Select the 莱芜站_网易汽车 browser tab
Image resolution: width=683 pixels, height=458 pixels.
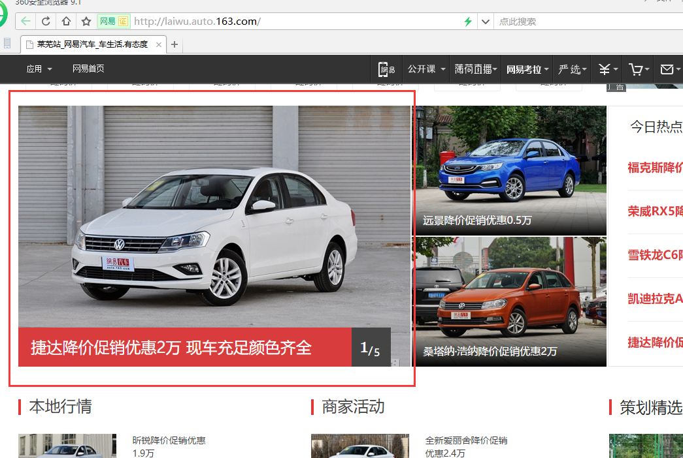pyautogui.click(x=93, y=44)
